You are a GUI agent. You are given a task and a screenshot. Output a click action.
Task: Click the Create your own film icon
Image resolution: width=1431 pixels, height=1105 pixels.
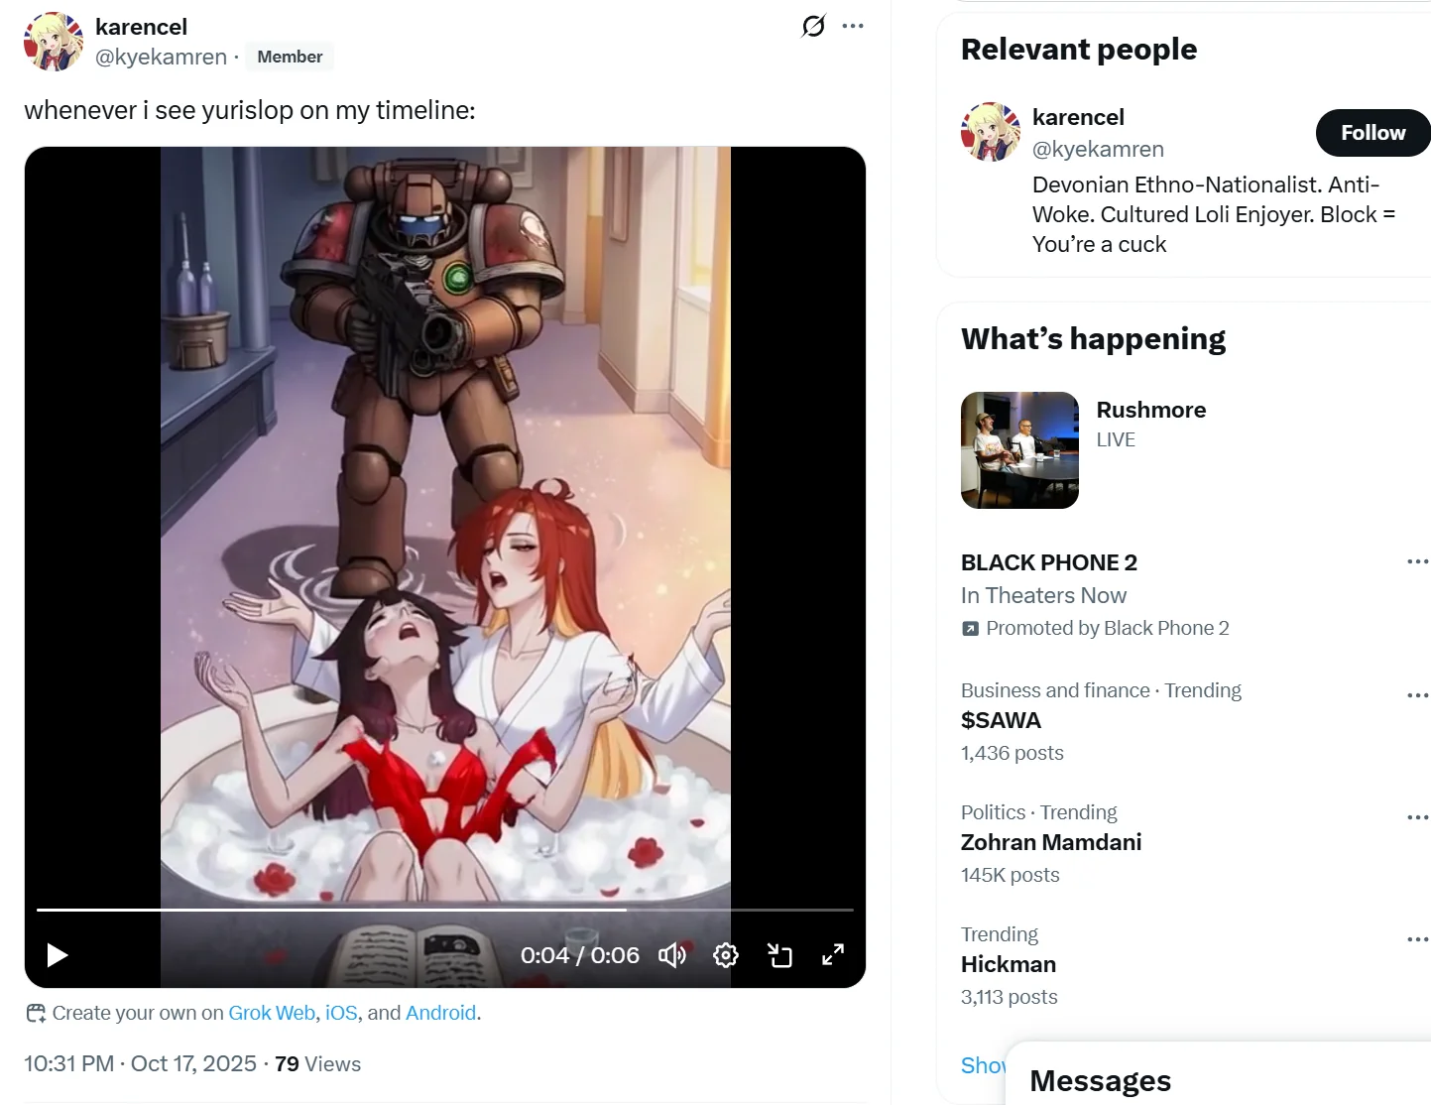coord(36,1013)
